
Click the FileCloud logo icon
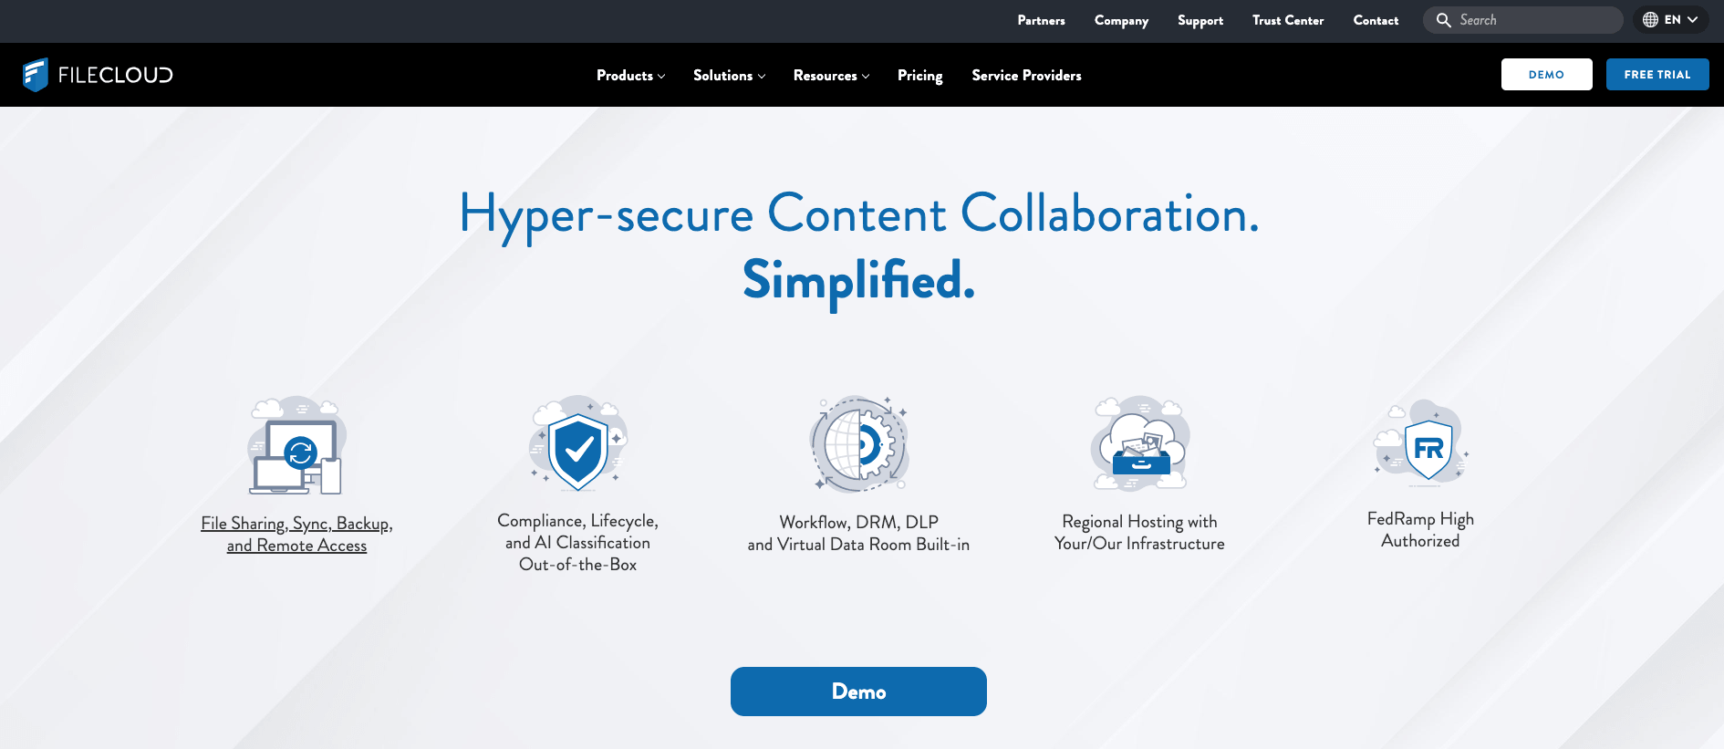[x=36, y=75]
